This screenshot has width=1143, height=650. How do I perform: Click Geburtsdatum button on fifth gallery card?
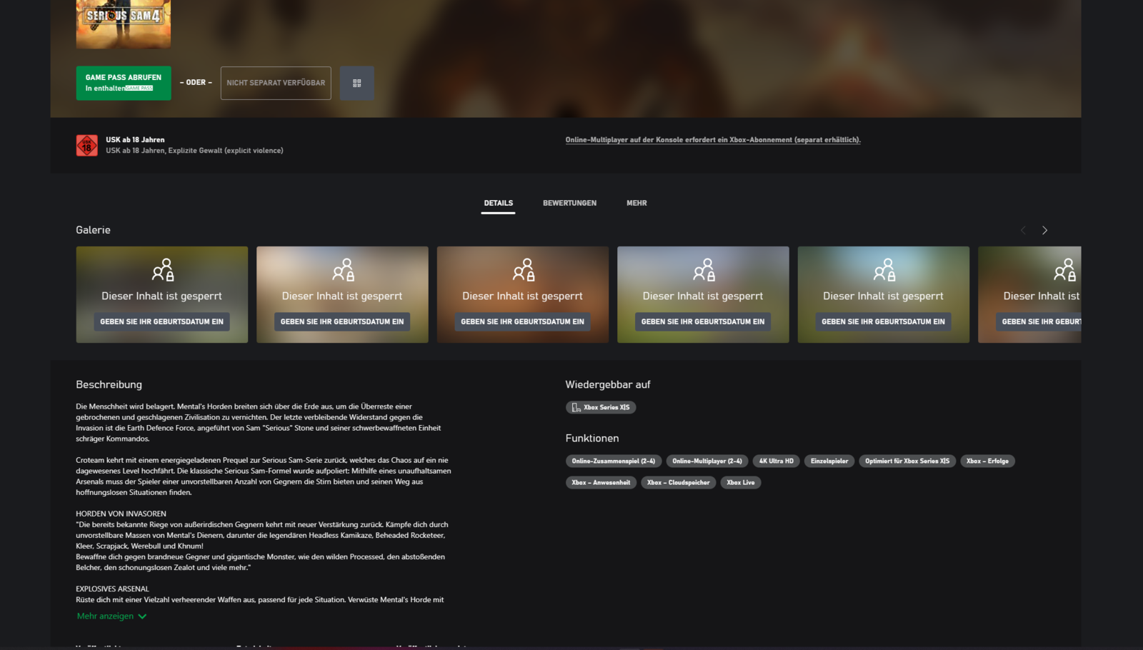pos(883,321)
